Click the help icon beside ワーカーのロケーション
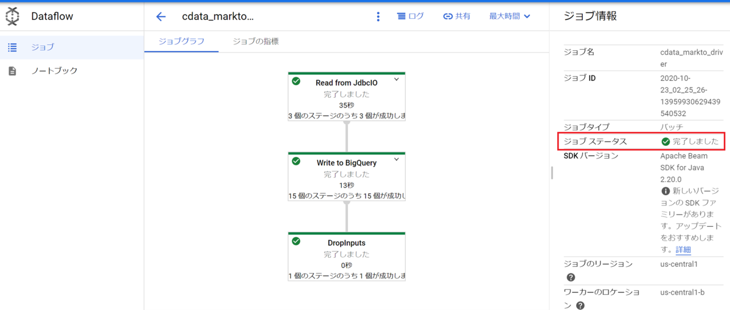730x310 pixels. coord(580,306)
